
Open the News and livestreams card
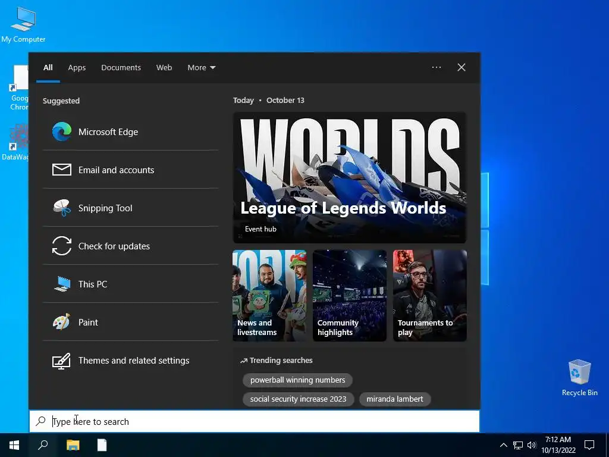tap(269, 296)
